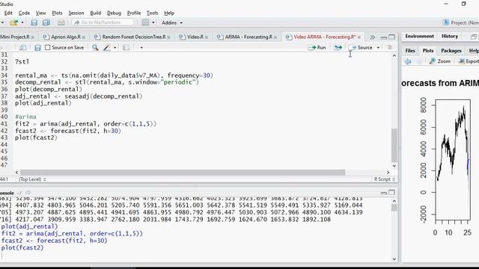
Task: Show editor in new window icon
Action: [22, 48]
